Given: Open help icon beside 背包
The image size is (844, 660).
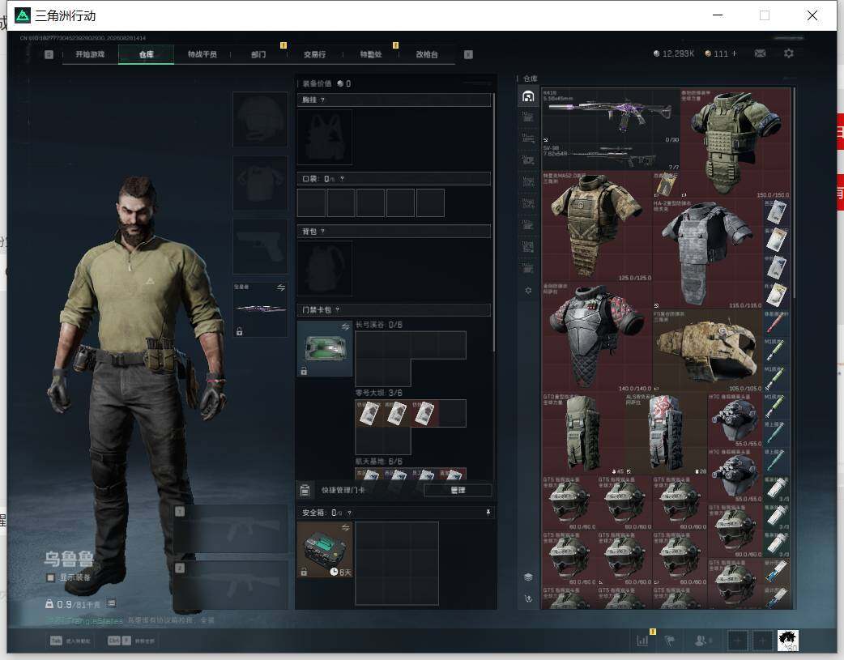Looking at the screenshot, I should (x=322, y=232).
